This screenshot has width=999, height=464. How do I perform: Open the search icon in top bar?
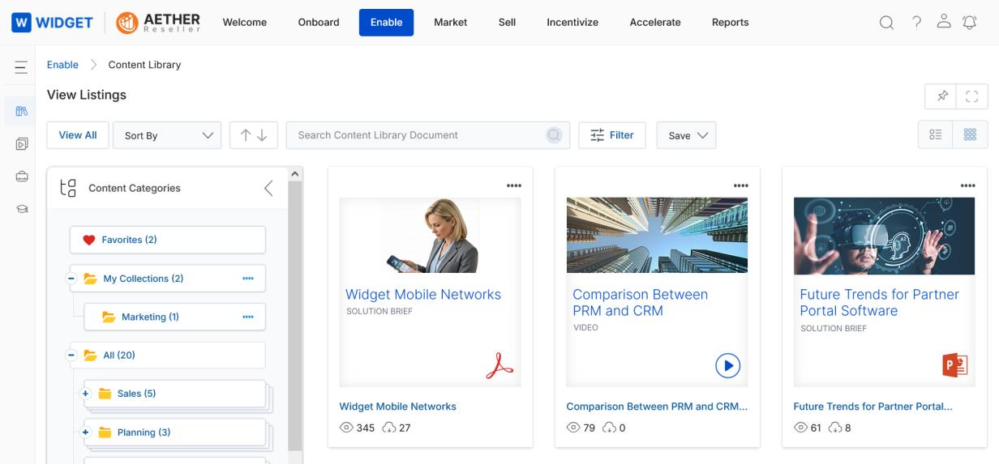[x=887, y=23]
